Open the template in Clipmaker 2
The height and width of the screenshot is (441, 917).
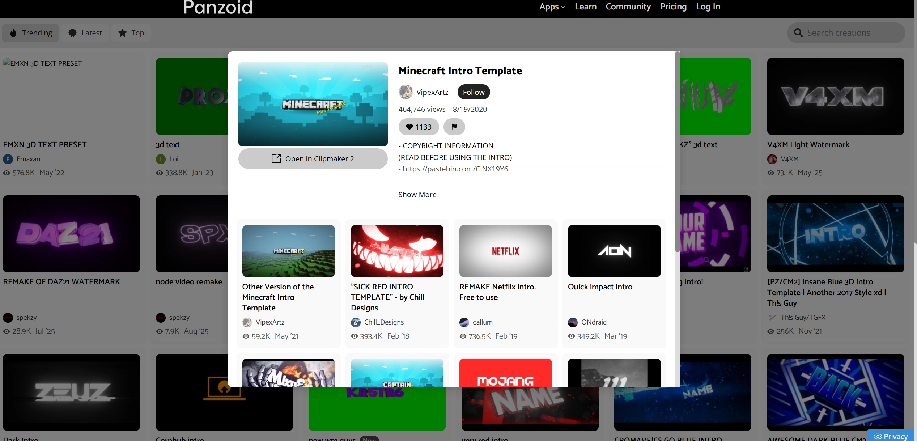click(x=313, y=159)
